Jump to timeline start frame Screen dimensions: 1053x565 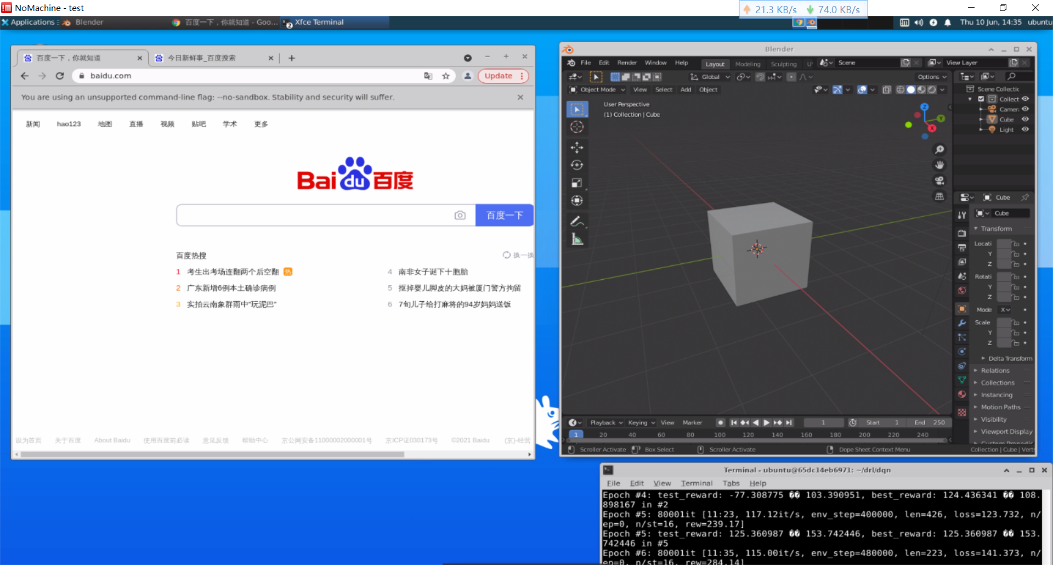734,423
